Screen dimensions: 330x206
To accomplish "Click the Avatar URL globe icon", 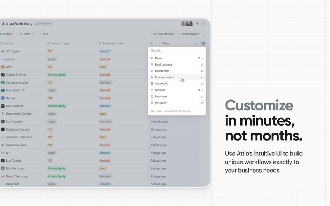I will pyautogui.click(x=152, y=84).
